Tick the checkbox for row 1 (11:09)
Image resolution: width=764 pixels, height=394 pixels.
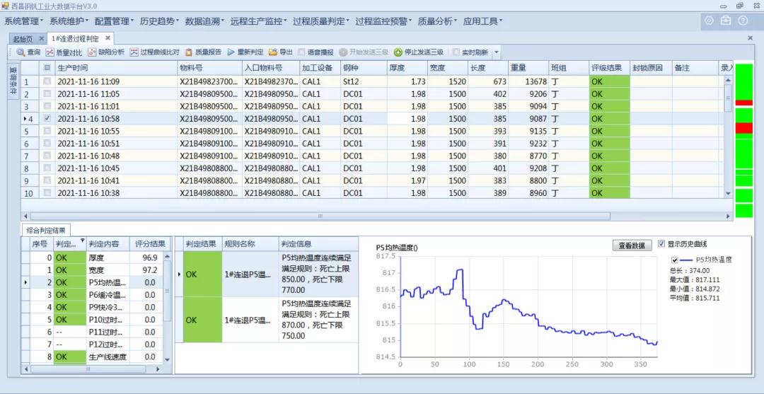[47, 81]
